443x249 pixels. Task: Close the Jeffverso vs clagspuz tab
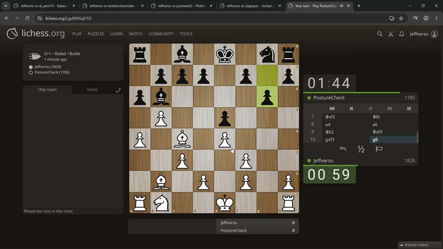coord(280,6)
